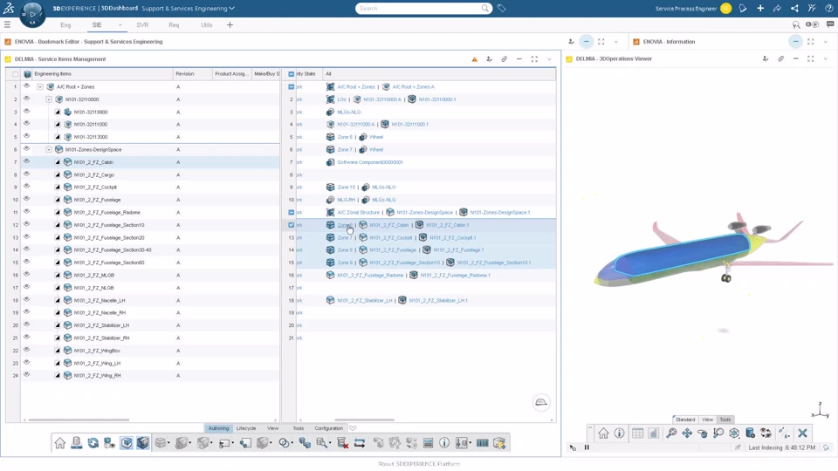The width and height of the screenshot is (838, 471).
Task: Click the user profile avatar icon
Action: [x=725, y=8]
